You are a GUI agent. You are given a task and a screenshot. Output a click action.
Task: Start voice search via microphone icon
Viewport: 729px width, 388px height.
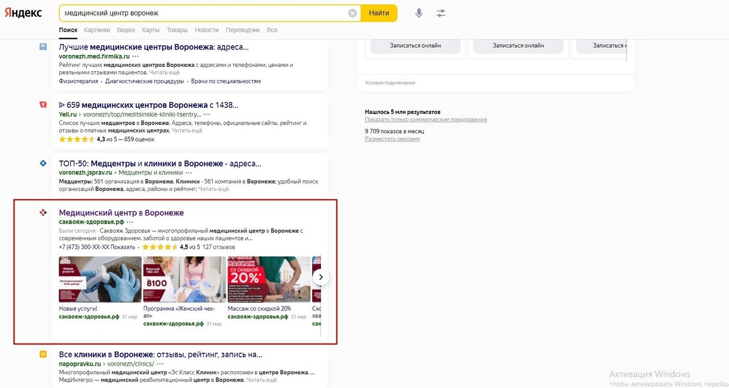click(419, 13)
